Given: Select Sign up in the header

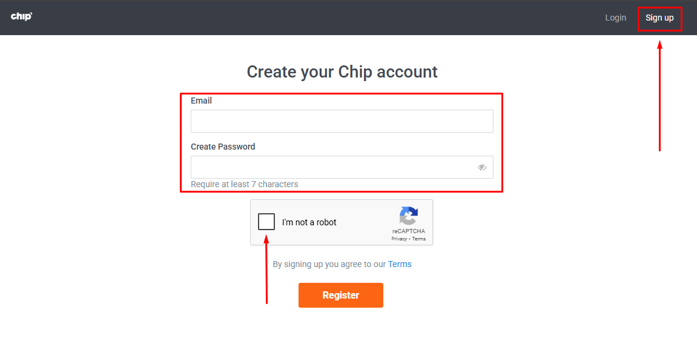Looking at the screenshot, I should tap(659, 18).
